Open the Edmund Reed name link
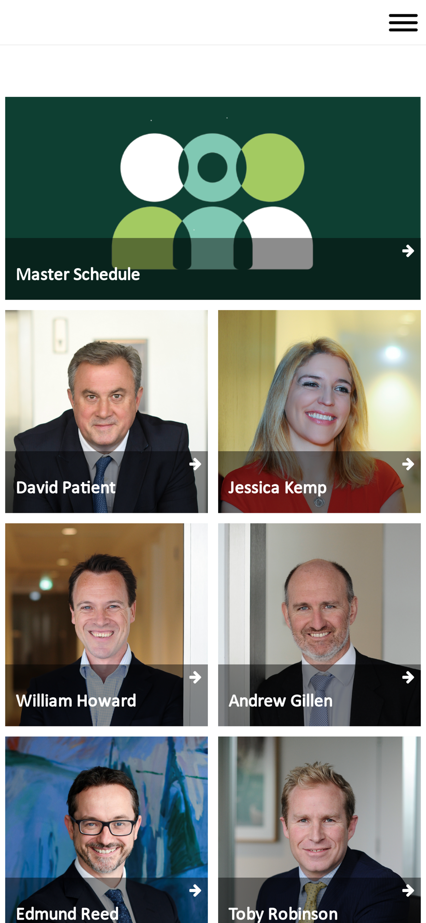The width and height of the screenshot is (426, 923). 67,914
